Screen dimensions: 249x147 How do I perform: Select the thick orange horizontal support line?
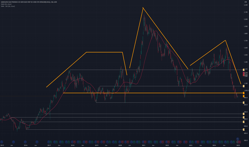[153, 93]
